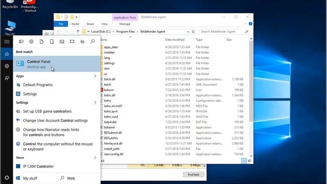327x184 pixels.
Task: Click My stuff search scope button
Action: pos(35,178)
